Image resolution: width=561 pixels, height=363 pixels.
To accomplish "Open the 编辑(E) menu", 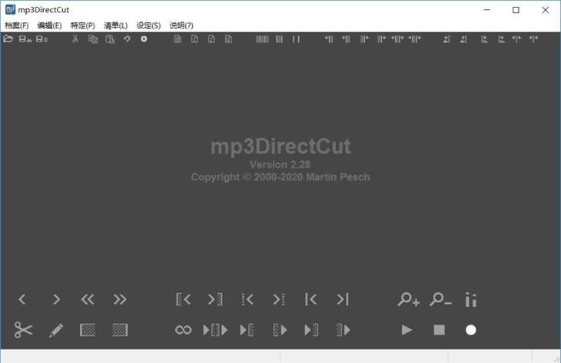I will click(x=49, y=25).
